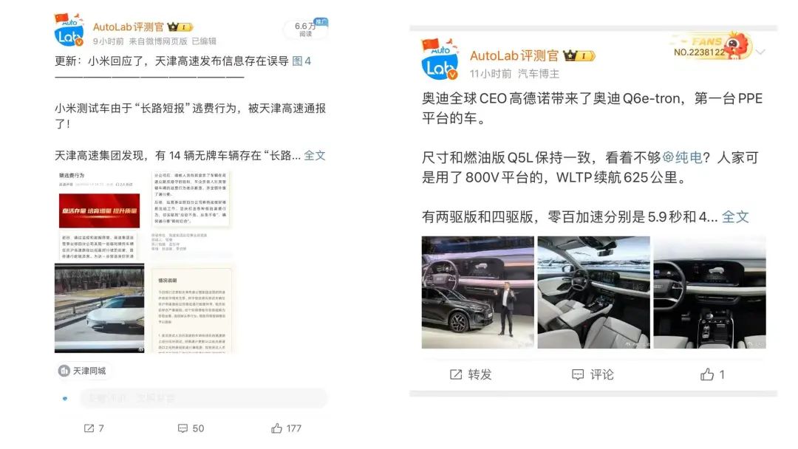Open the white Xiaomi car highway photo

point(99,308)
